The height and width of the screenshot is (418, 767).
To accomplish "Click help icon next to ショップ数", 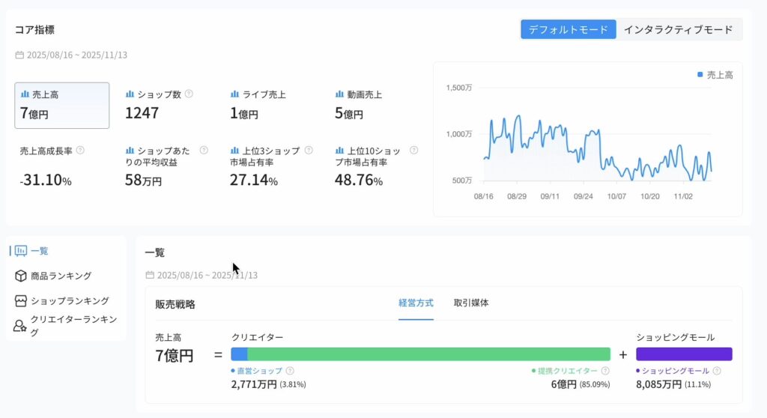I will tap(189, 94).
